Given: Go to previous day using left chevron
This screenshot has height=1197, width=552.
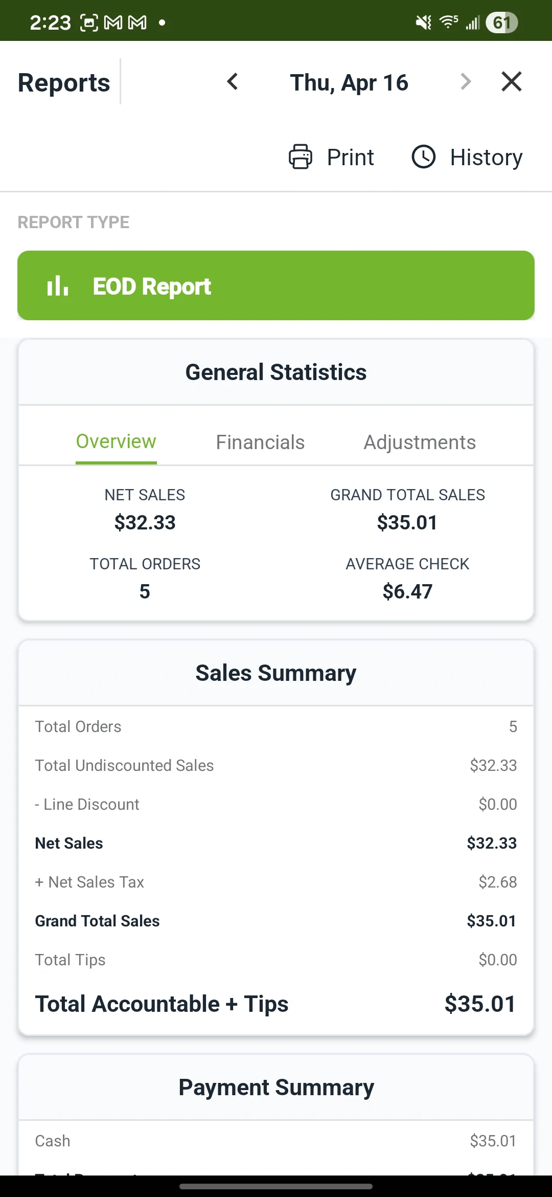Looking at the screenshot, I should [x=233, y=82].
